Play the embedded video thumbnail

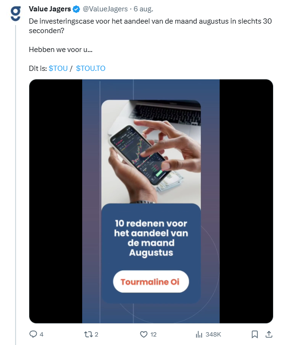tap(151, 201)
